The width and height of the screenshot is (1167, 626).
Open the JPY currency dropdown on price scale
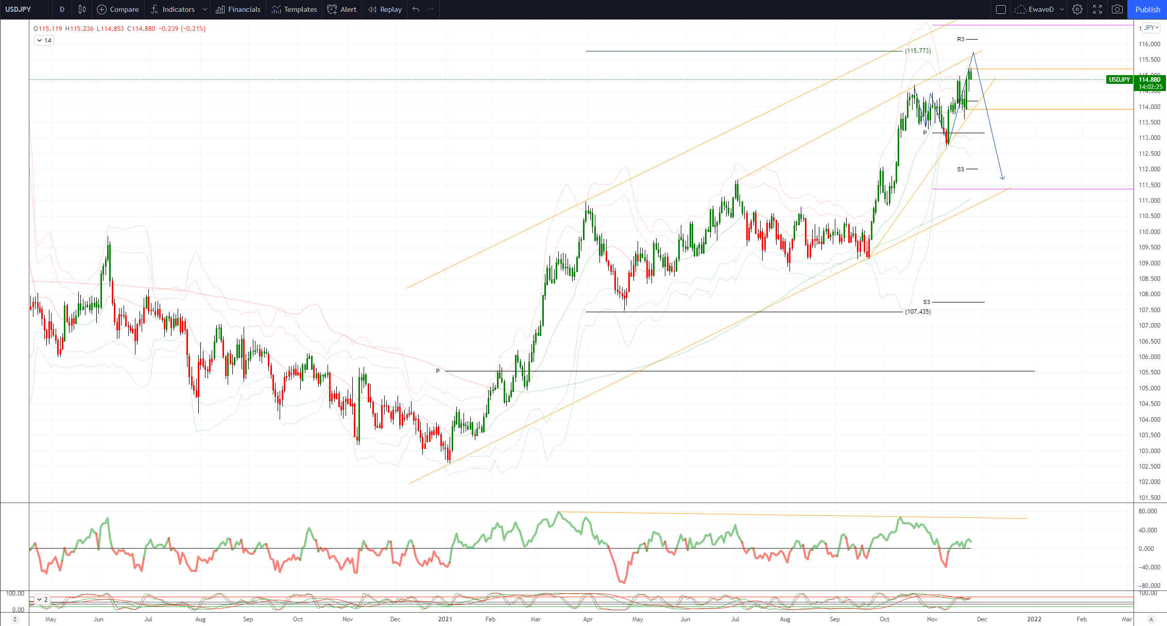(x=1152, y=28)
